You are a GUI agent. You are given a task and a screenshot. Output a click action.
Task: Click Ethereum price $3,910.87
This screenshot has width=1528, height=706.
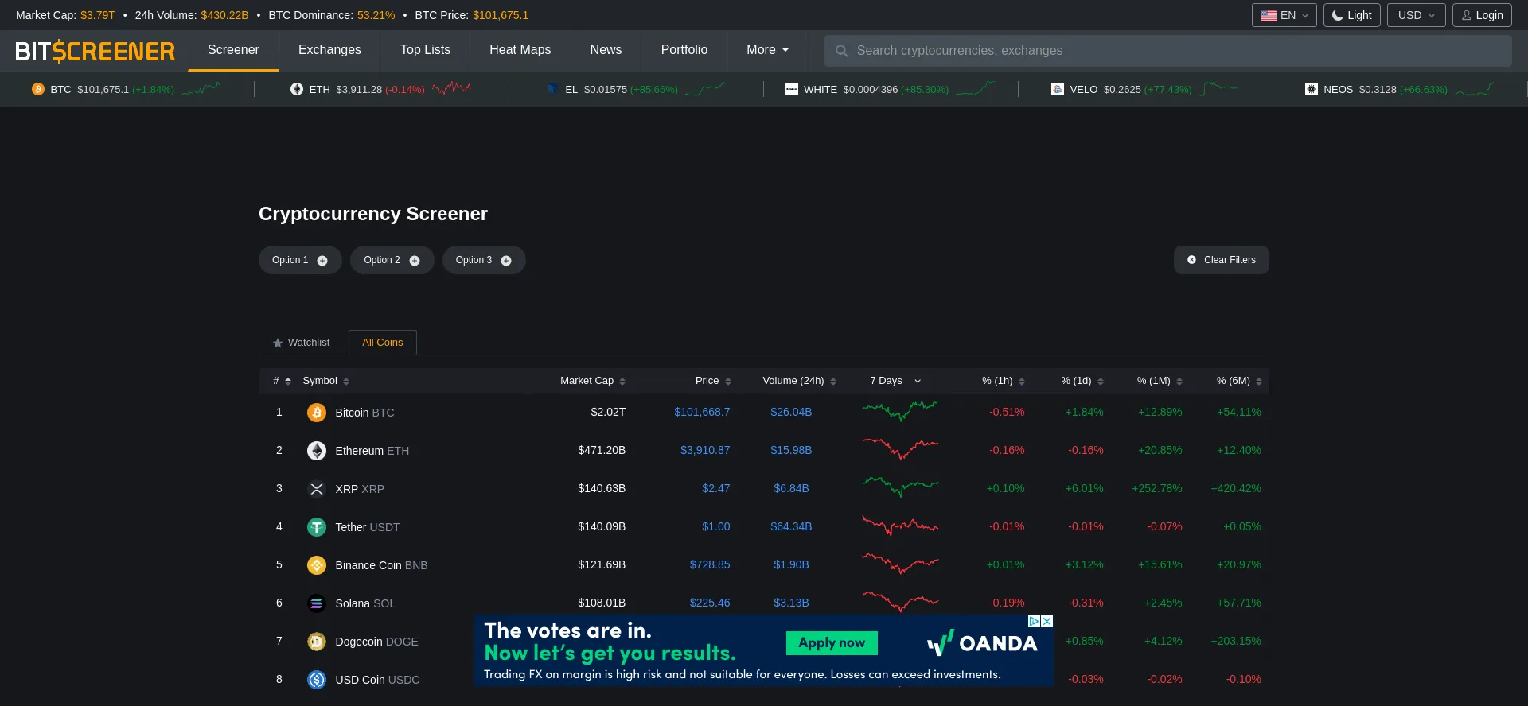pyautogui.click(x=705, y=450)
